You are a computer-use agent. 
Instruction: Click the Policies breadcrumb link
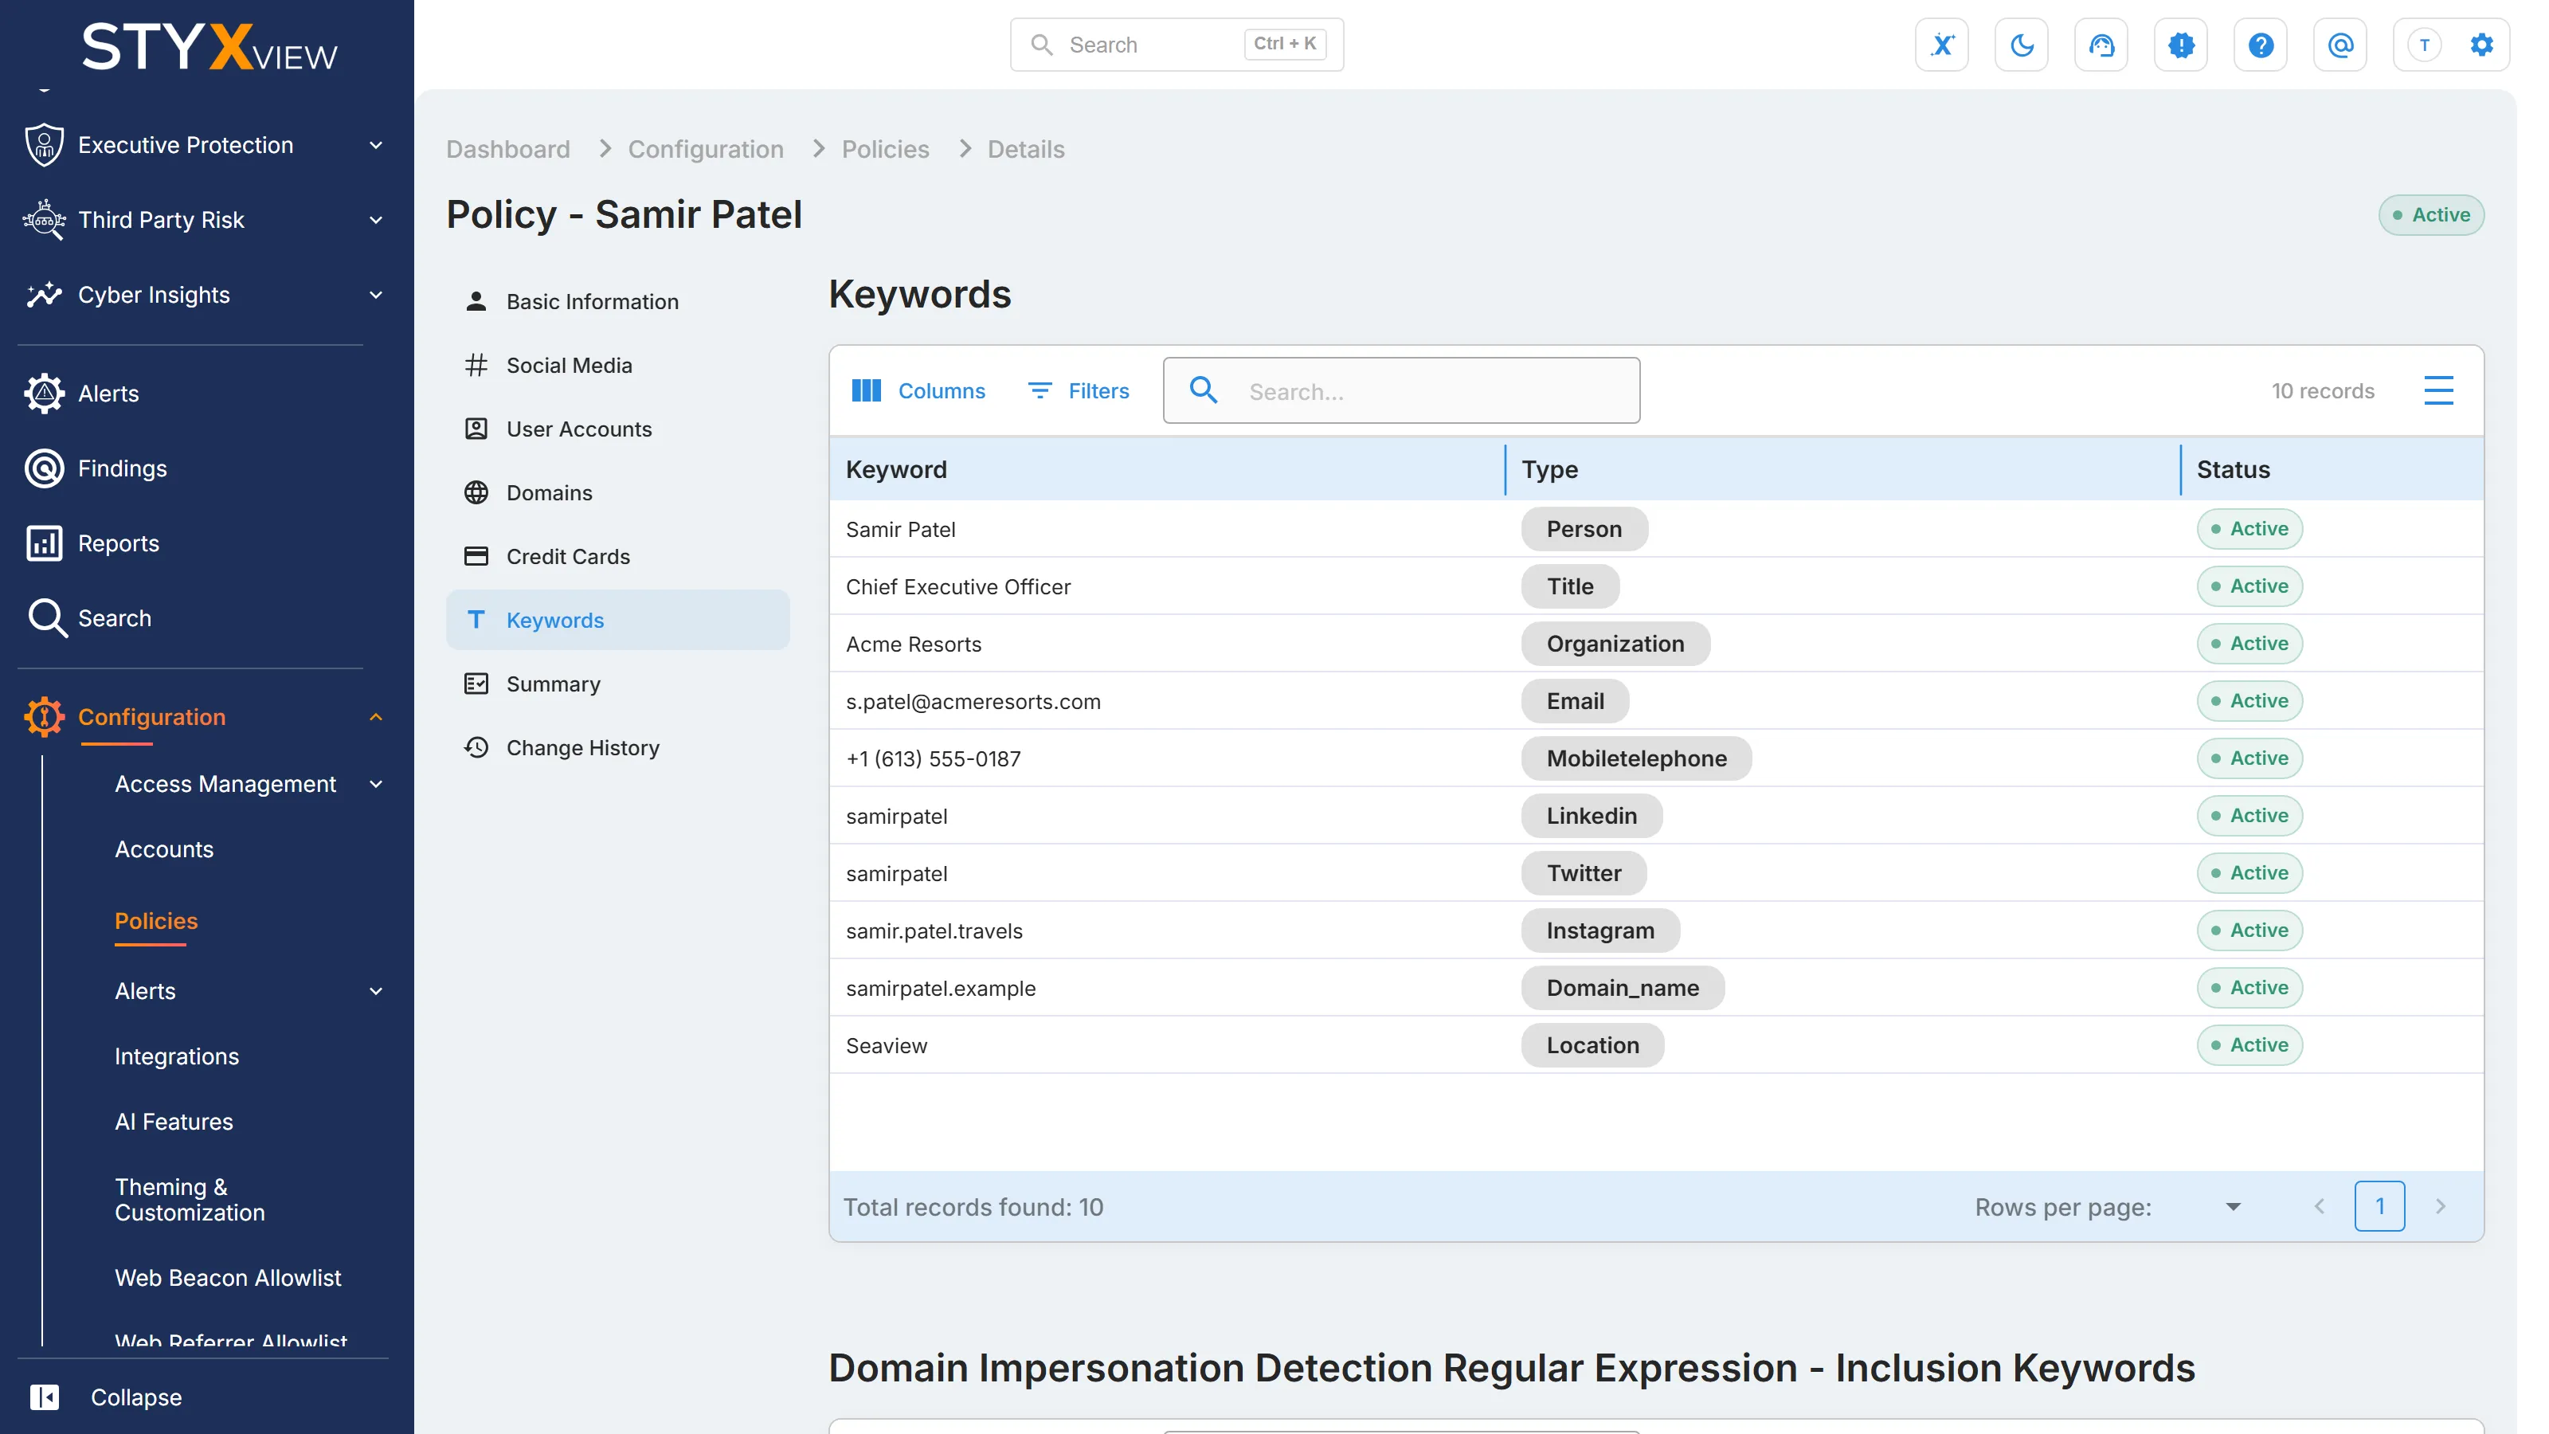pos(886,148)
